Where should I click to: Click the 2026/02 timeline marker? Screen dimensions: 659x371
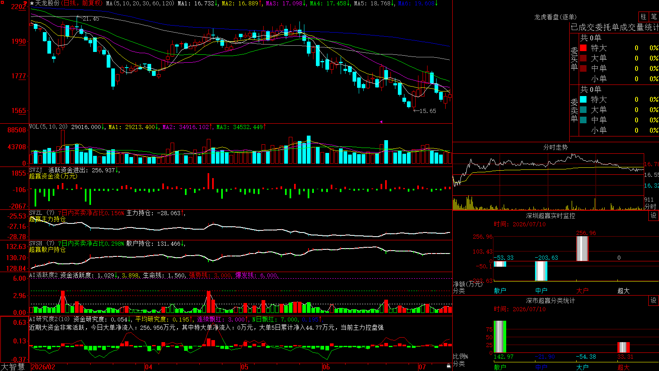[x=43, y=367]
